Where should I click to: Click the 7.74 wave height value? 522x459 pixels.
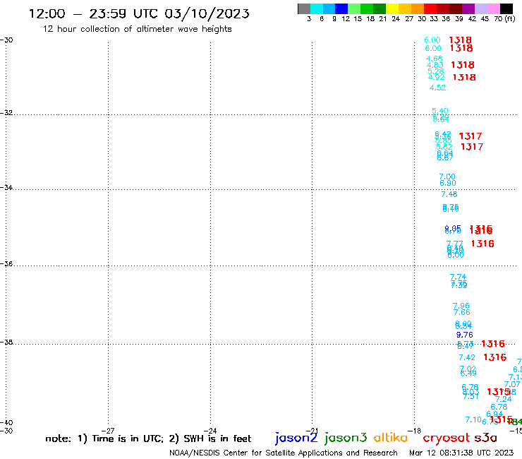[458, 277]
